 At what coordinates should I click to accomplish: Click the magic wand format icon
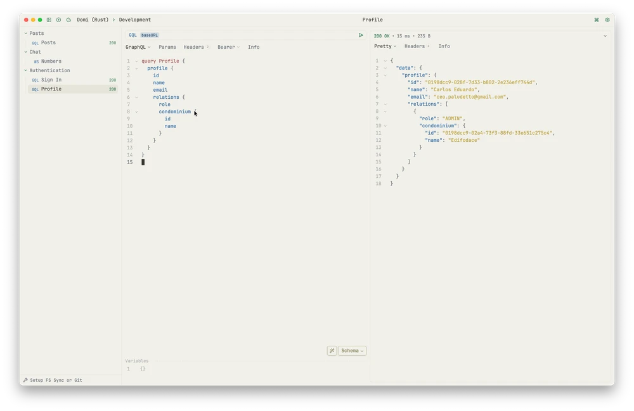click(332, 351)
